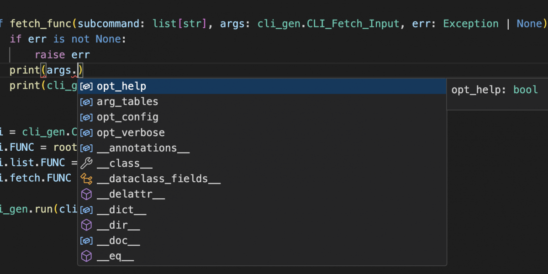Pick the opt_config completion entry
The image size is (548, 274).
click(127, 117)
